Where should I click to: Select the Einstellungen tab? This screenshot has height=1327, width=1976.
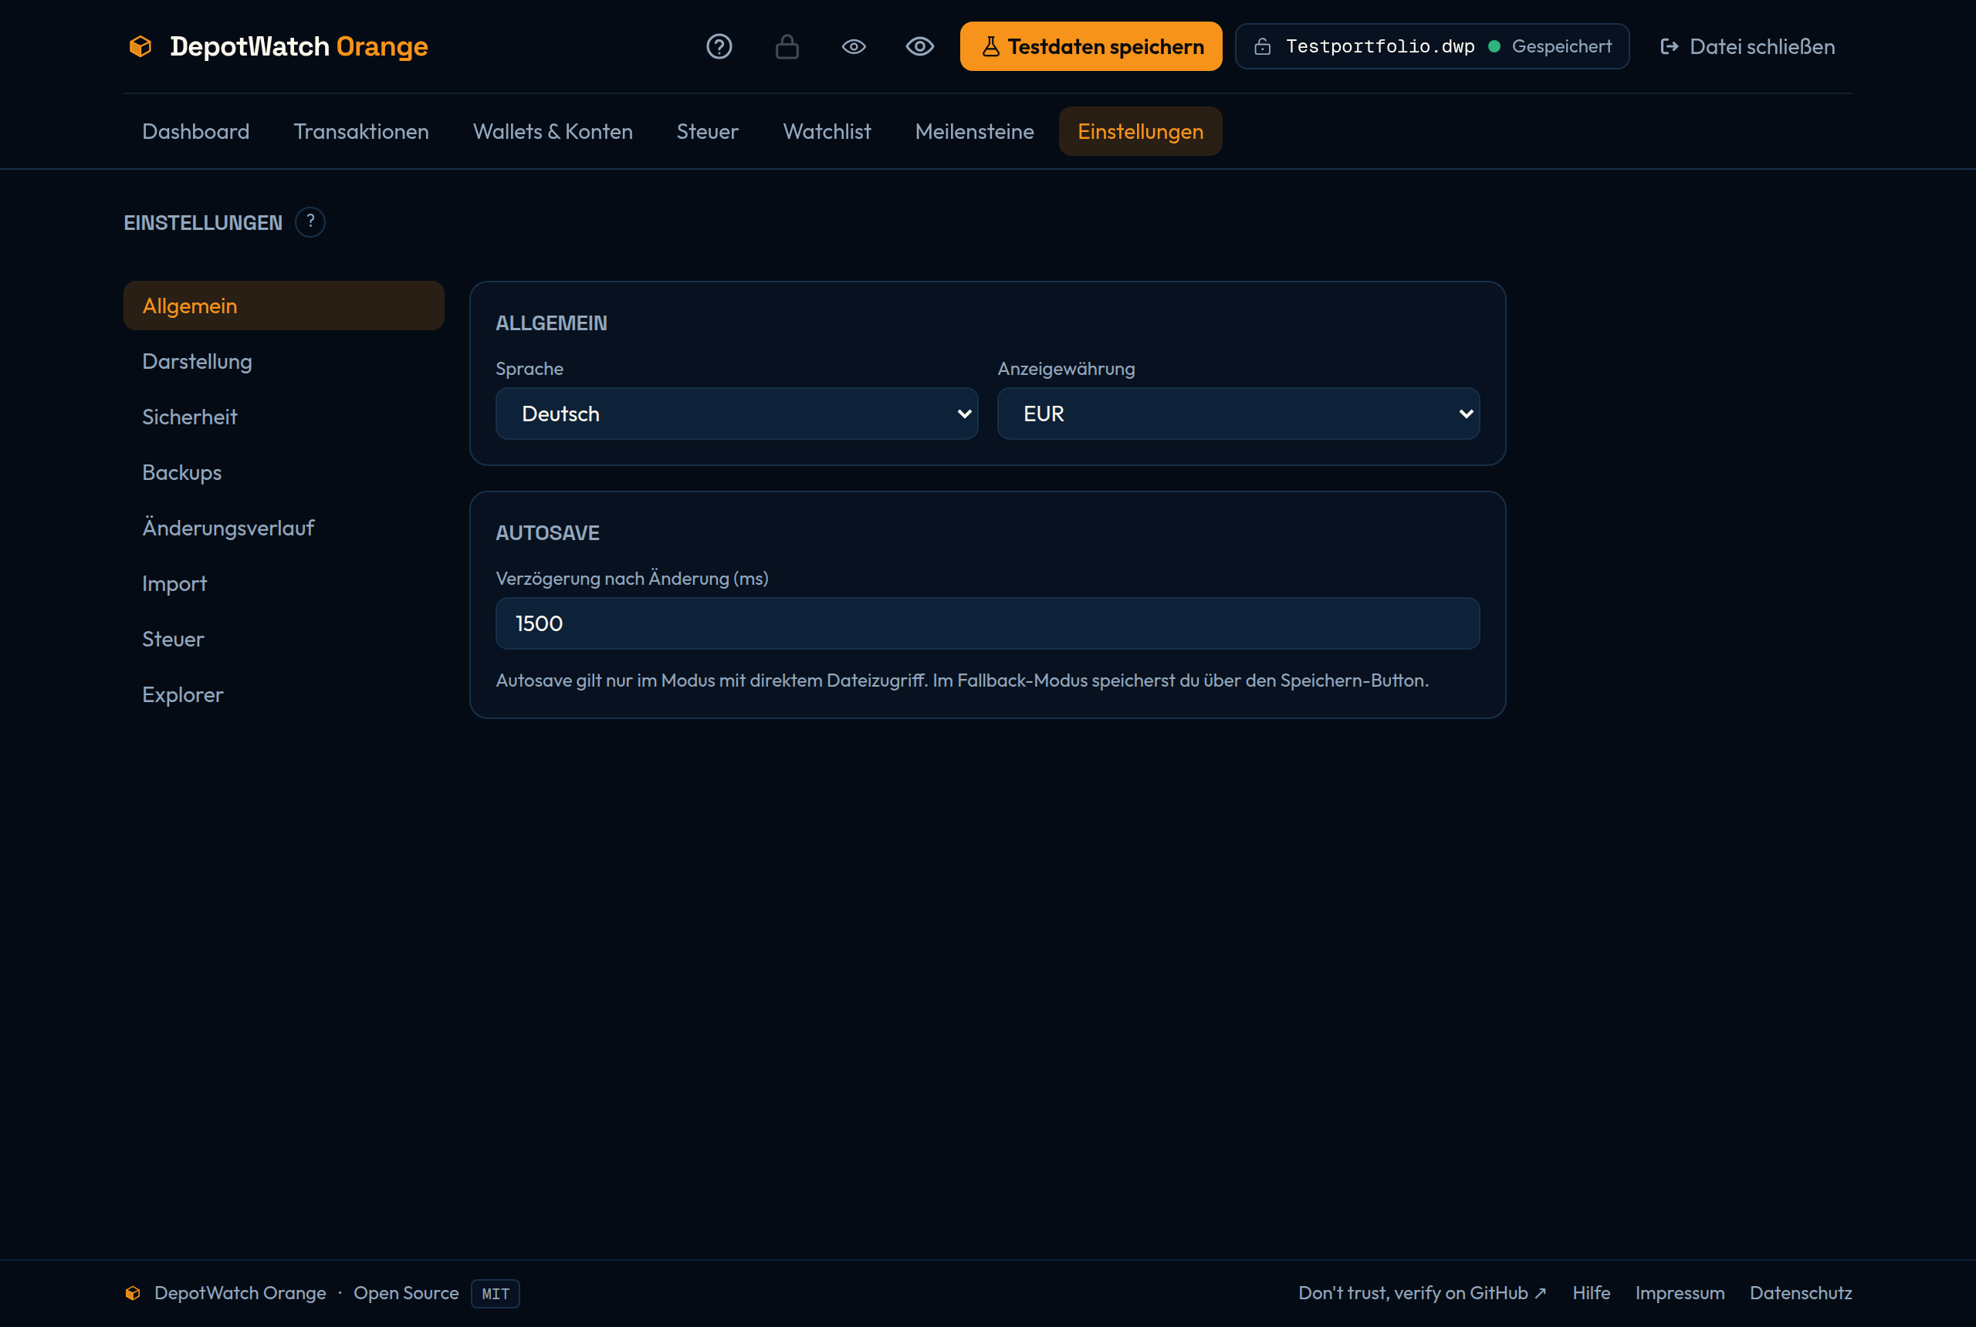click(1139, 131)
